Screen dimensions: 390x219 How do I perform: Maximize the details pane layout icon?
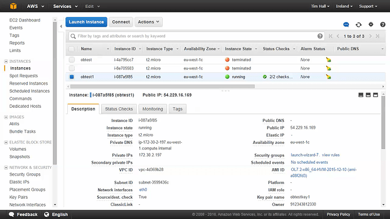[x=375, y=95]
